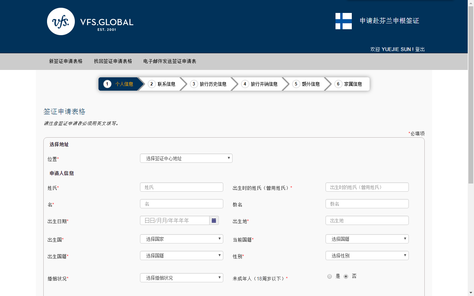The image size is (474, 296).
Task: Click the 选择地址 section title
Action: pos(59,145)
